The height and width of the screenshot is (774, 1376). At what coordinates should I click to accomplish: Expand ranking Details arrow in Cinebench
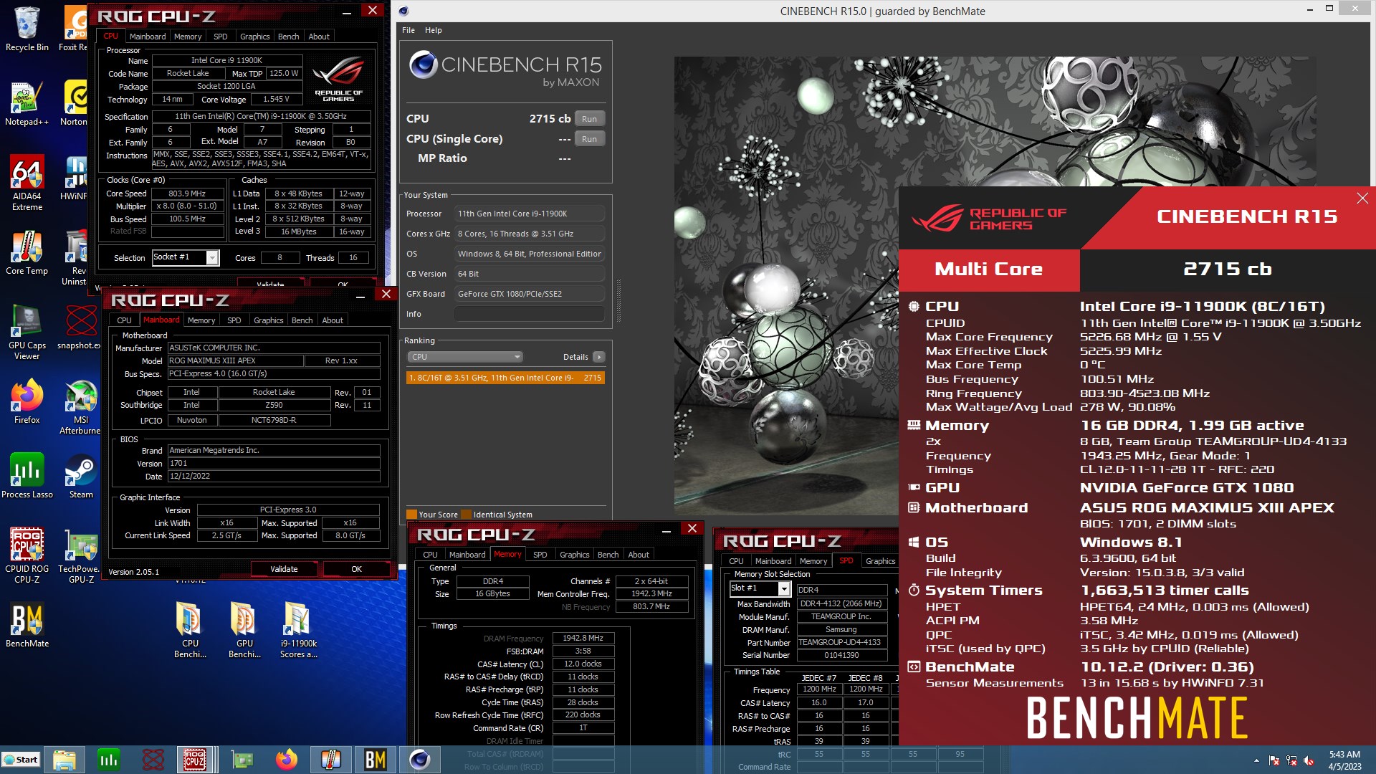pos(599,357)
